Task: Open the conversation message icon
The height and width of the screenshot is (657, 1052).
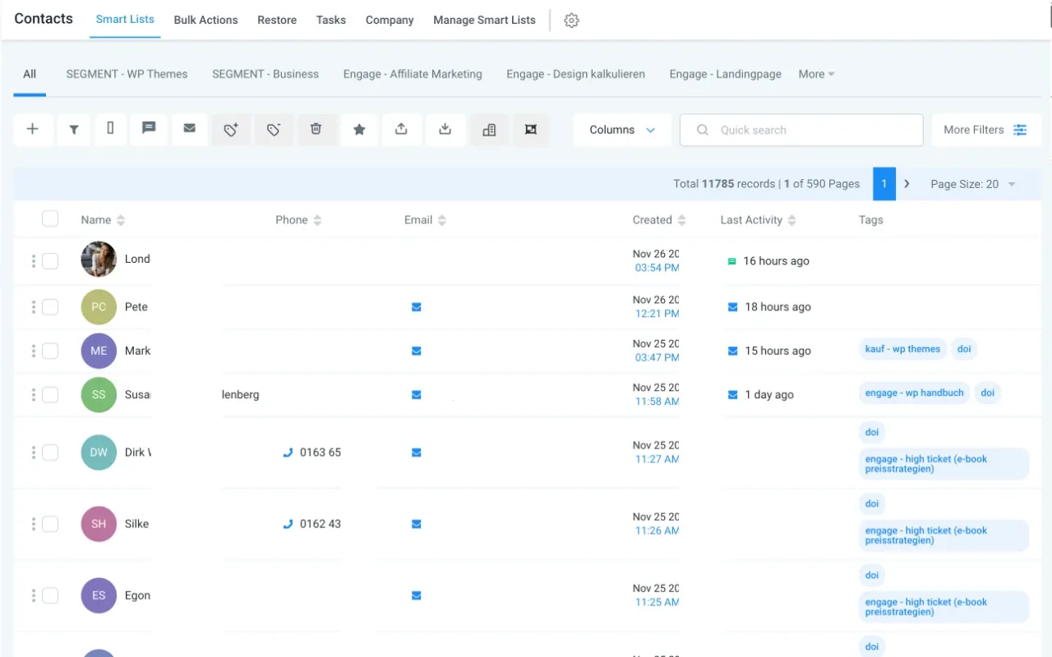Action: pyautogui.click(x=149, y=129)
